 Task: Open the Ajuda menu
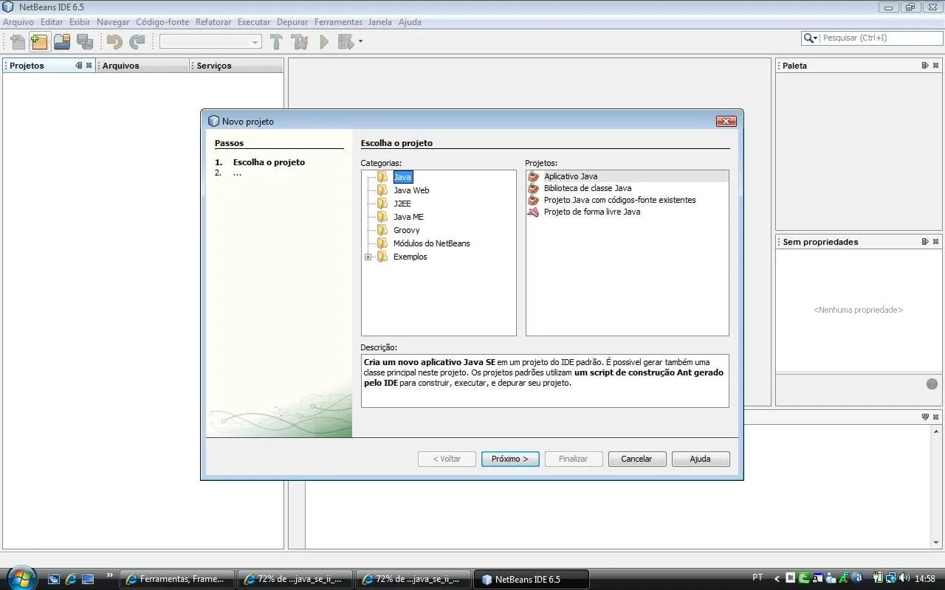410,22
